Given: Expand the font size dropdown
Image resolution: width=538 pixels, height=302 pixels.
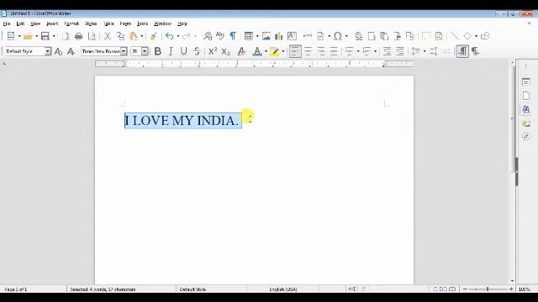Looking at the screenshot, I should tap(145, 51).
